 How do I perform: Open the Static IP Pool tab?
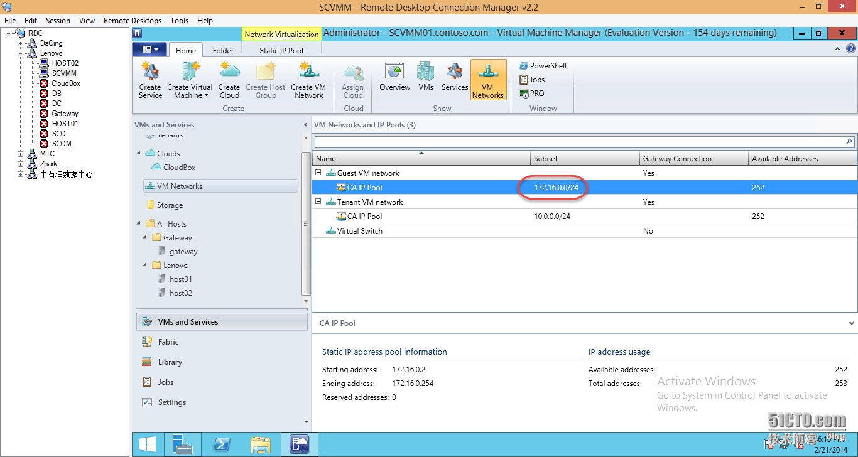click(281, 50)
